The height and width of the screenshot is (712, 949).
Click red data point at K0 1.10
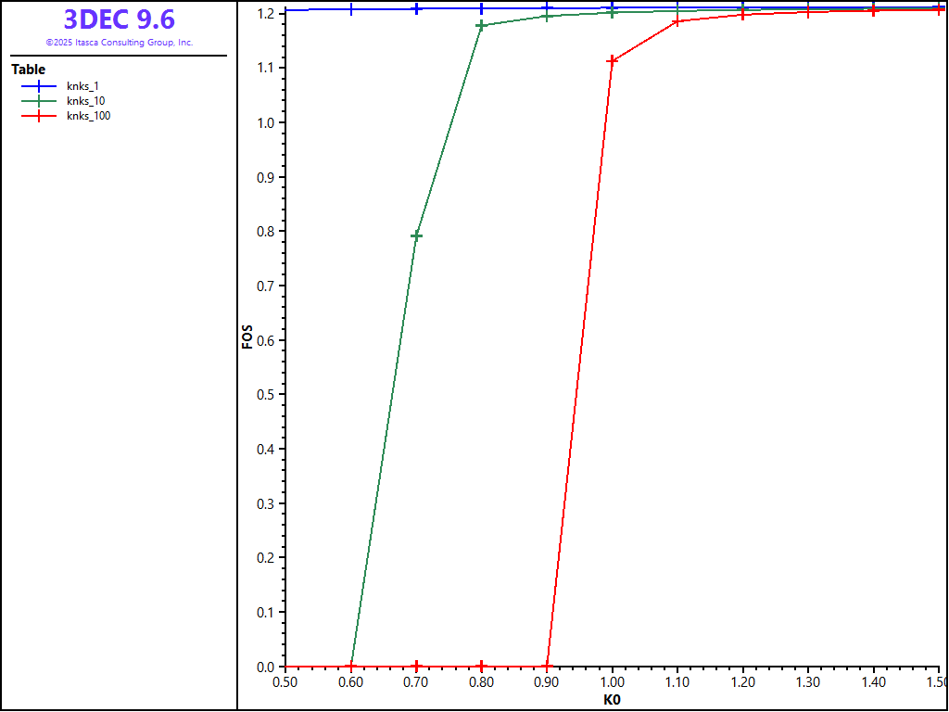677,20
